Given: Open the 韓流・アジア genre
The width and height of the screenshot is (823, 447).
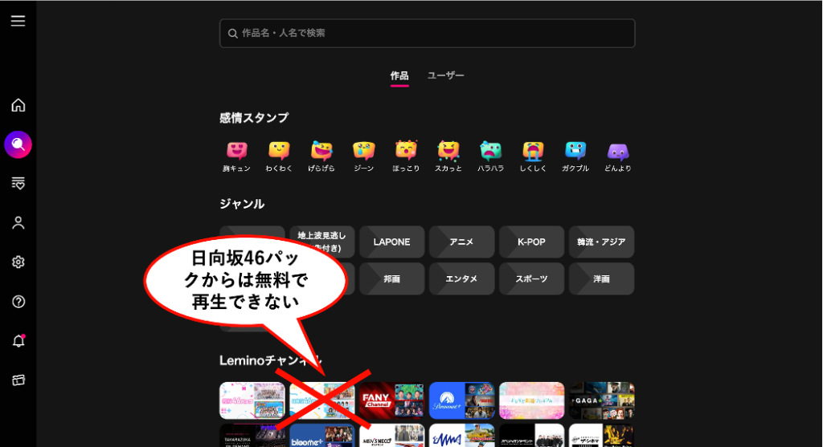Looking at the screenshot, I should click(x=601, y=242).
